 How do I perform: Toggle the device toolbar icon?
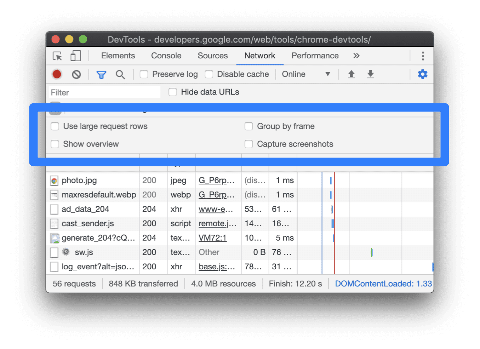[75, 56]
